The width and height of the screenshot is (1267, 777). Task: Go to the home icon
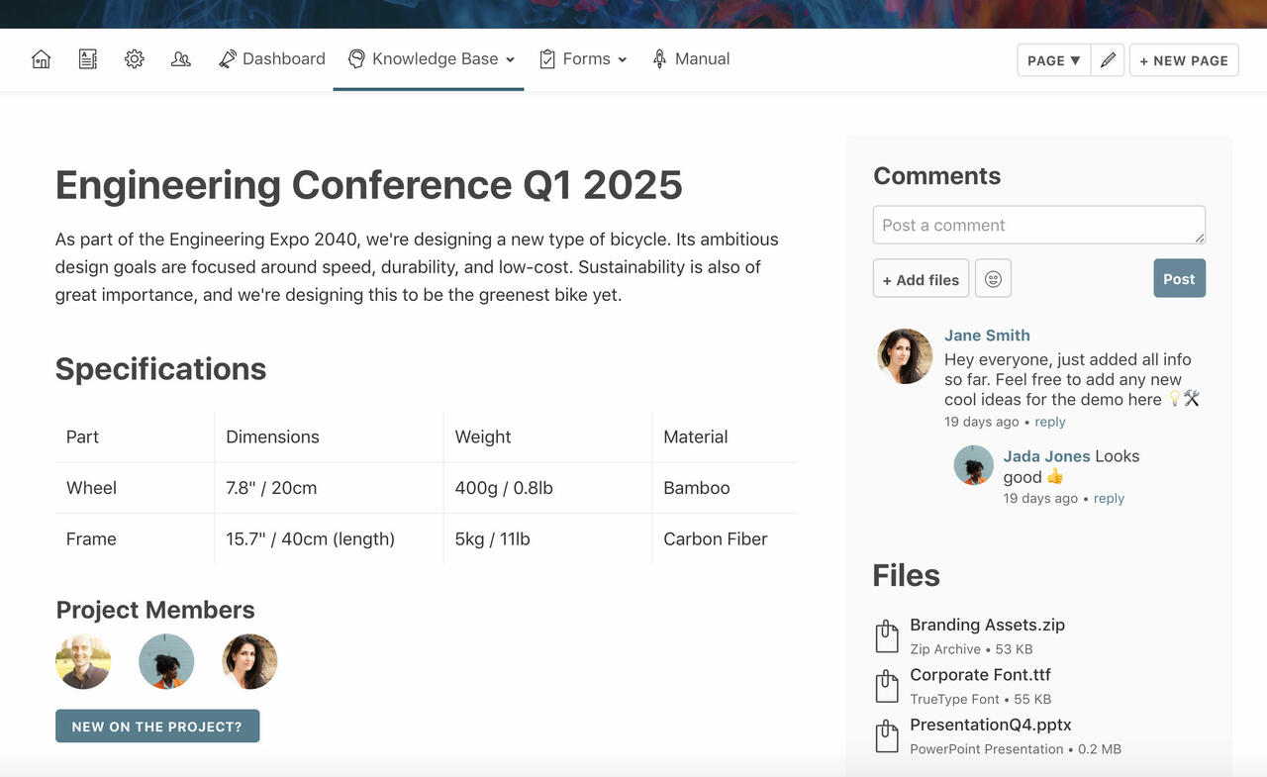click(42, 59)
